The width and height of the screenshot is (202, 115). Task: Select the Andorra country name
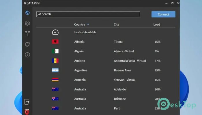coord(80,61)
